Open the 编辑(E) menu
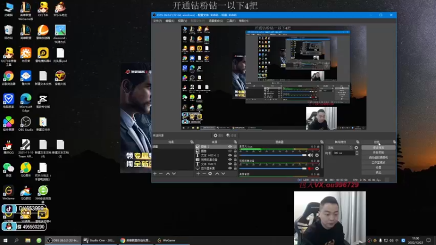The image size is (436, 245). pos(169,21)
